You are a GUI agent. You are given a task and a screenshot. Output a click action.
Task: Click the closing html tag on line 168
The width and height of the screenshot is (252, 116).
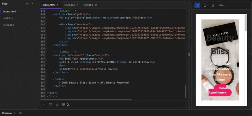52,96
